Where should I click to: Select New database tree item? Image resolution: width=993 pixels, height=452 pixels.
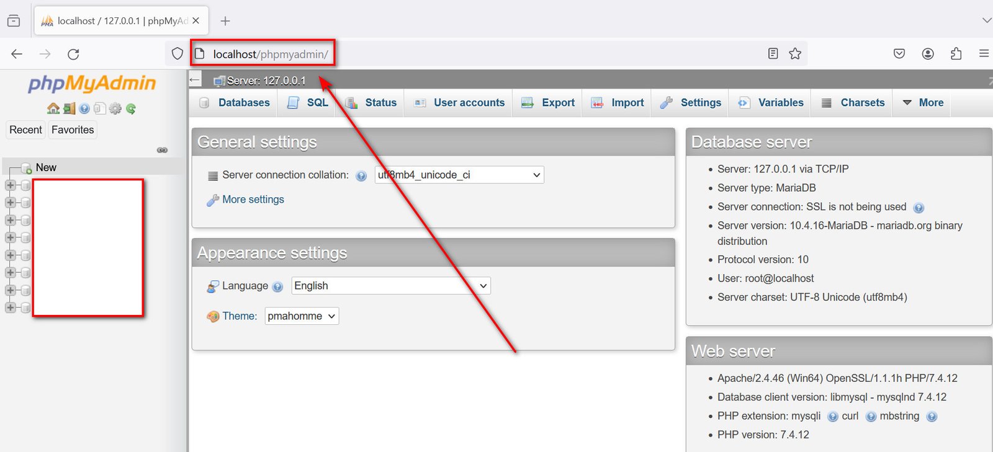click(x=46, y=167)
